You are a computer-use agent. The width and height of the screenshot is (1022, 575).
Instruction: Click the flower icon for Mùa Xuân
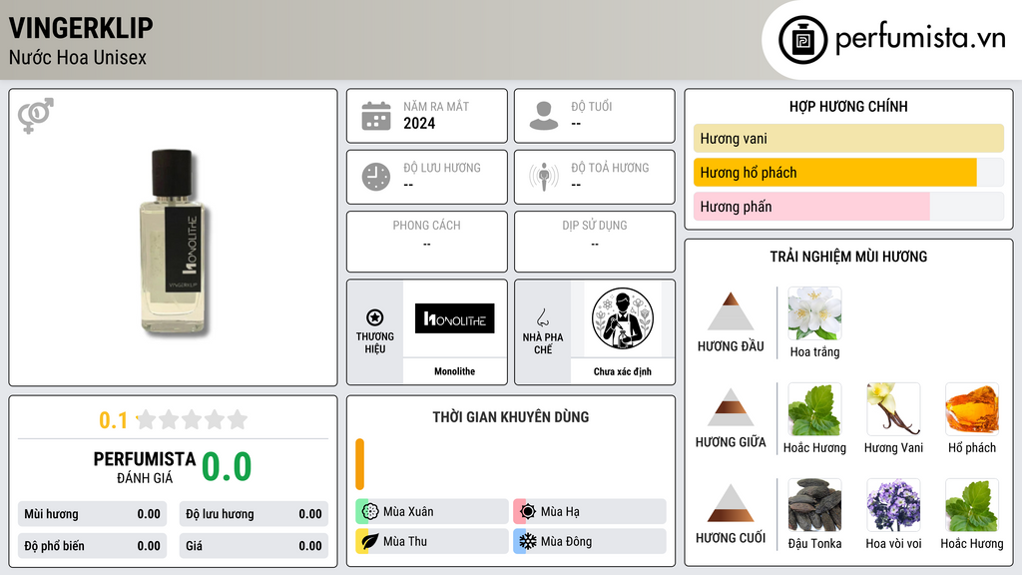[x=370, y=512]
